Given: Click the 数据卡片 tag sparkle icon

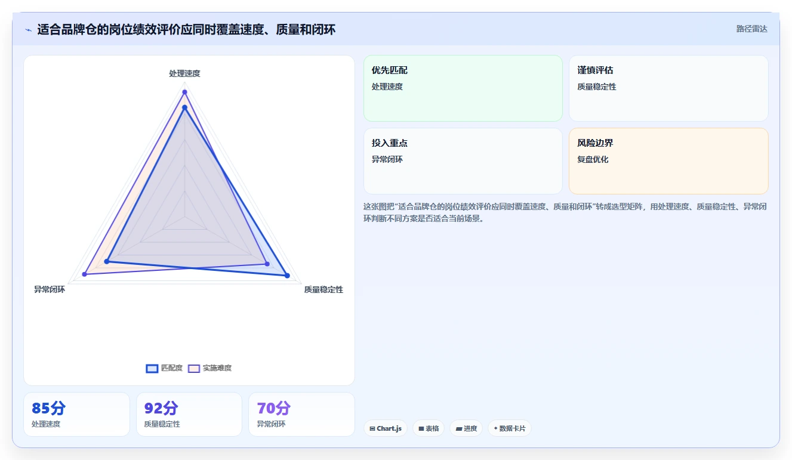Looking at the screenshot, I should pyautogui.click(x=495, y=428).
